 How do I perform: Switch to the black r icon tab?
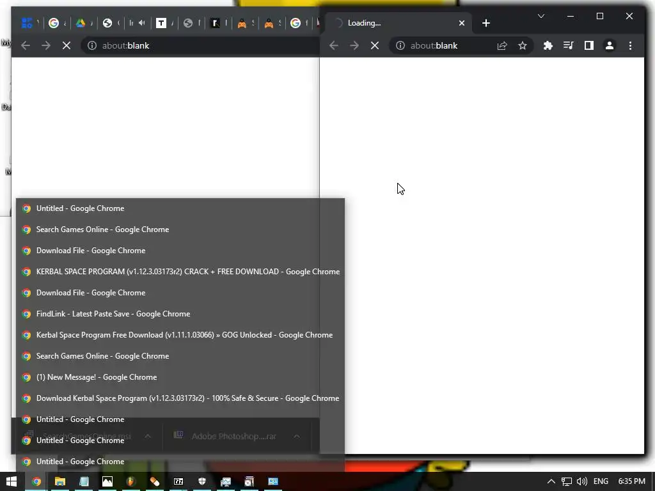click(215, 23)
